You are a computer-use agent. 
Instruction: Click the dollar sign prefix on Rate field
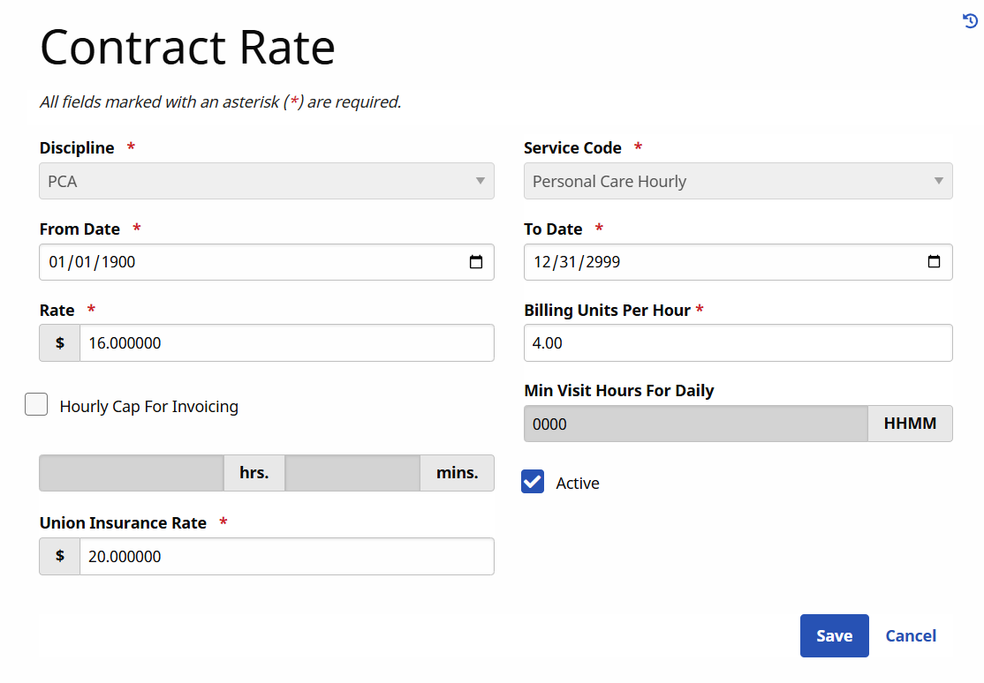click(x=59, y=342)
